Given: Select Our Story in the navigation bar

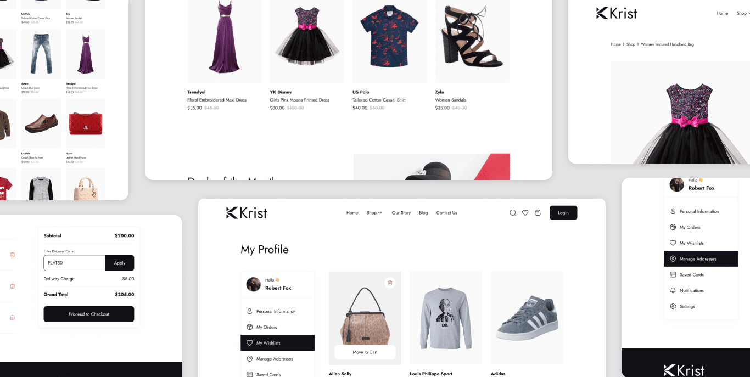Looking at the screenshot, I should (x=401, y=213).
